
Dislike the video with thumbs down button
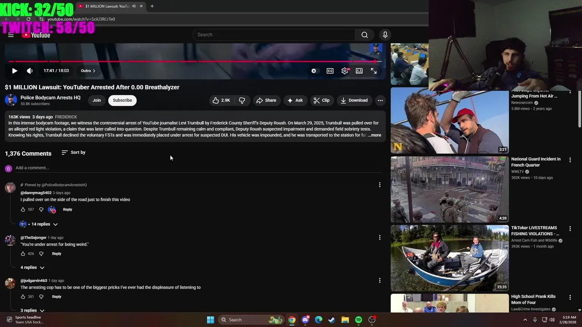(242, 100)
